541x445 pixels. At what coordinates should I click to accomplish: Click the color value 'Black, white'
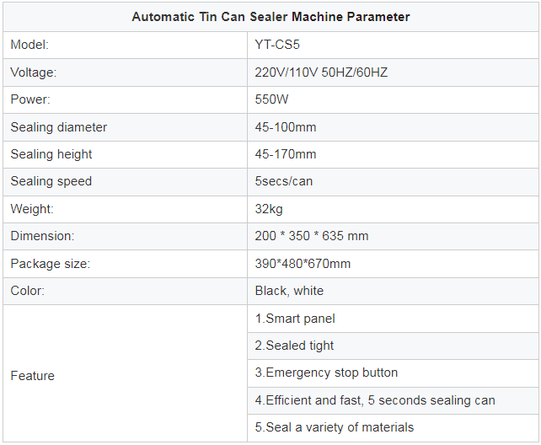289,291
